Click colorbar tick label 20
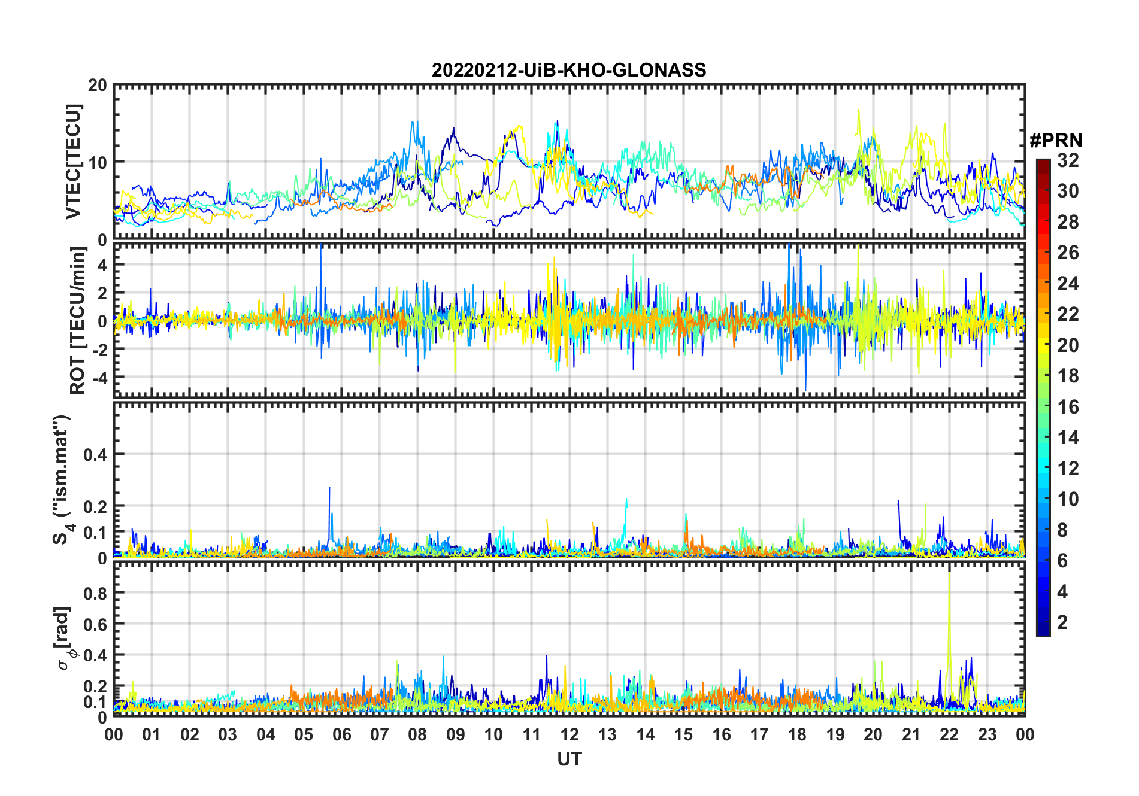1139x796 pixels. pos(1068,345)
